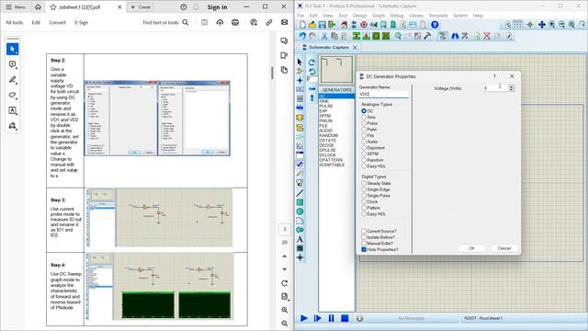This screenshot has height=331, width=588.
Task: Uncheck the Hide Properties? checkbox
Action: 364,249
